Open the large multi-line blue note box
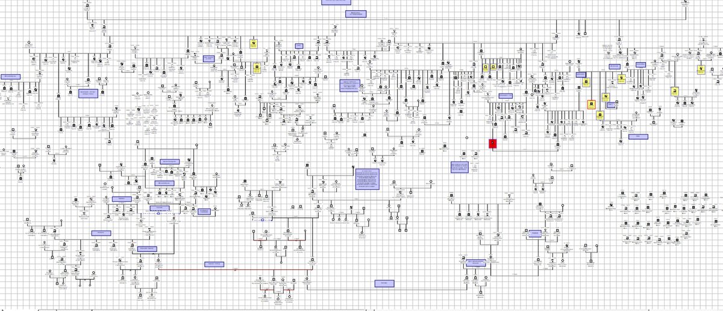 click(x=367, y=179)
